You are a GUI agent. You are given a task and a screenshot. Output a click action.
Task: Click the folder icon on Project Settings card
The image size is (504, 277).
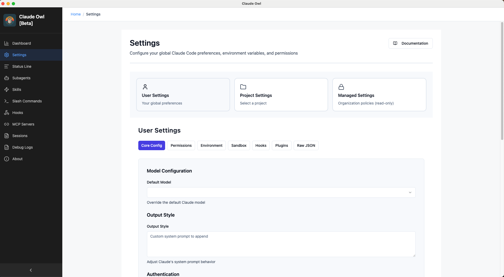tap(243, 87)
